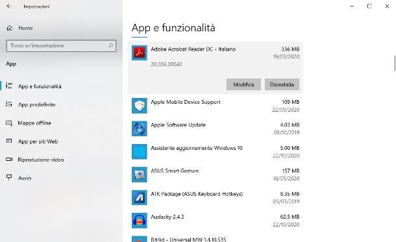
Task: Click the 109 MB size value
Action: (x=290, y=102)
